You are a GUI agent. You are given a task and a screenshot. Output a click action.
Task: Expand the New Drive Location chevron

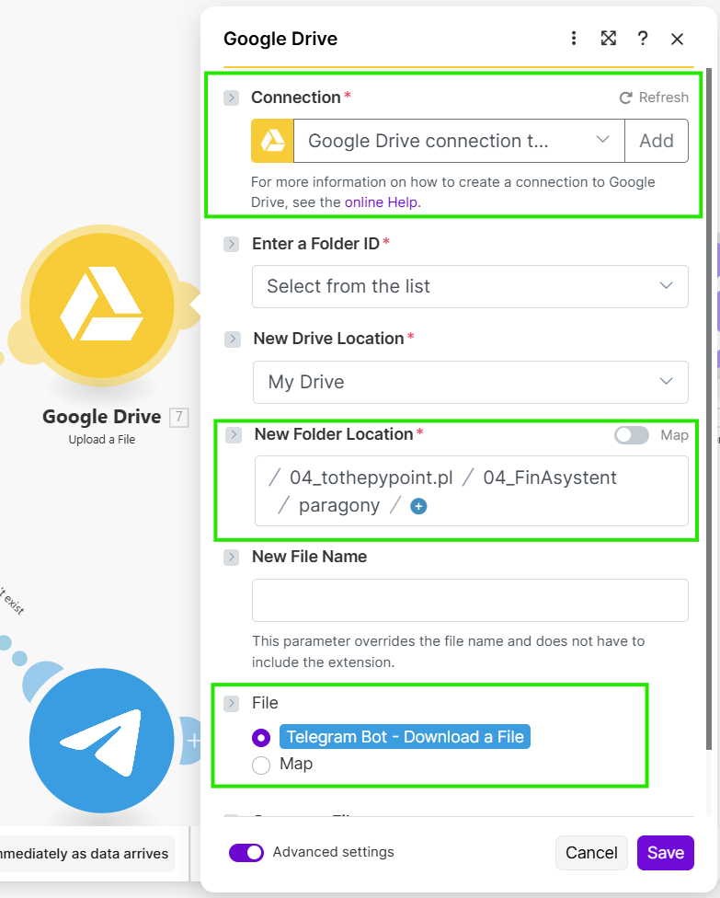click(x=233, y=339)
